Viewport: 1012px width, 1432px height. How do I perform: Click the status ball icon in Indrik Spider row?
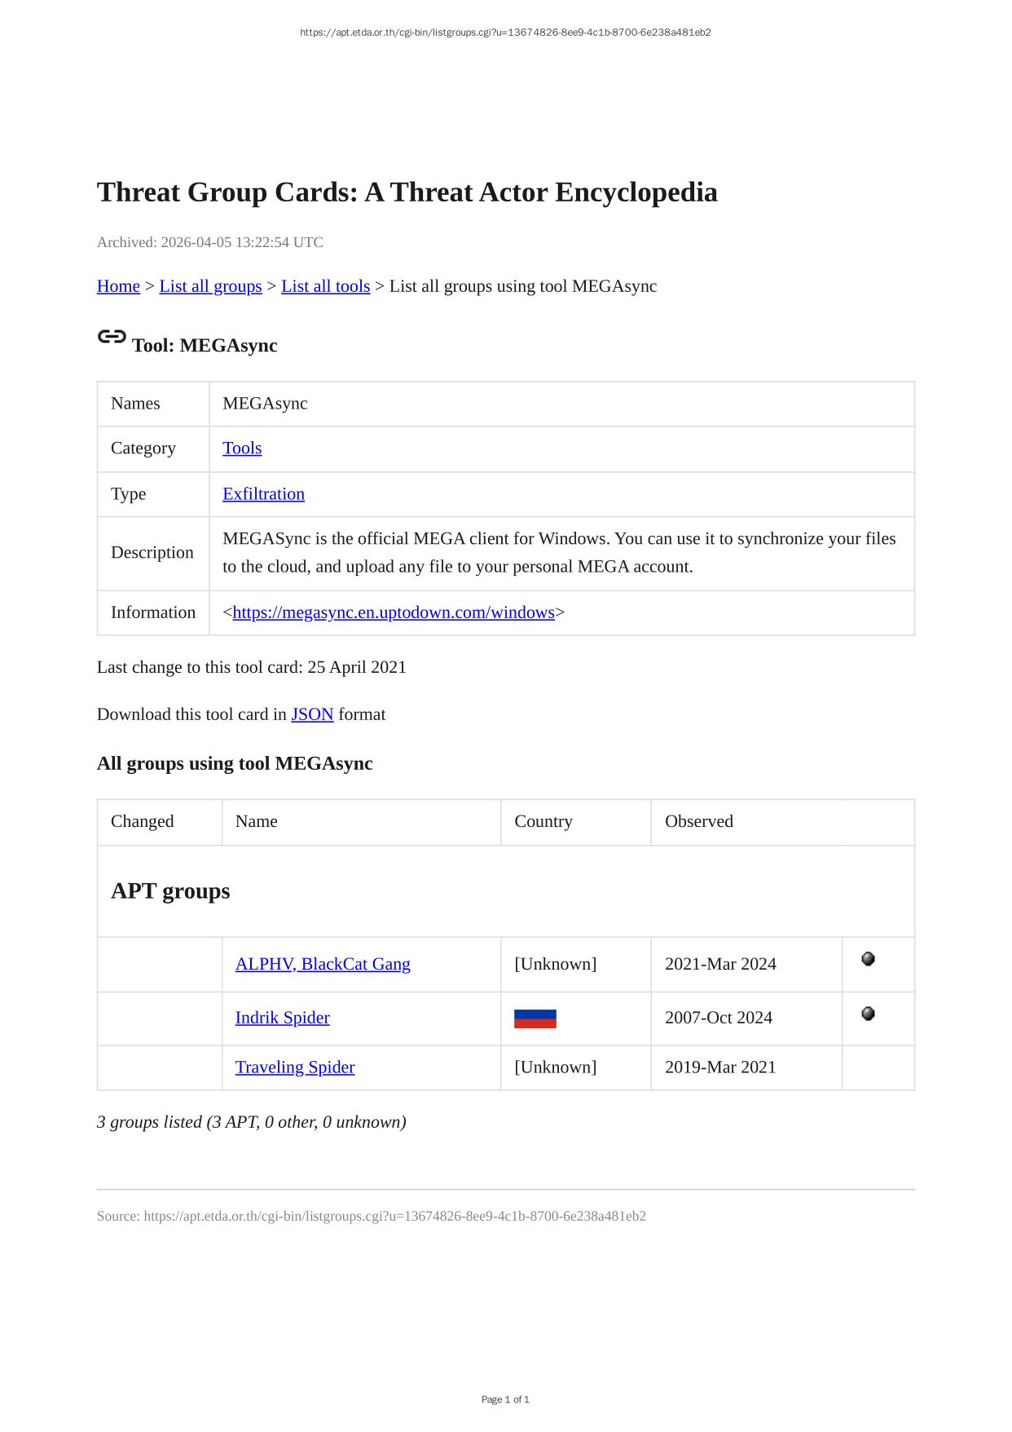[868, 1014]
